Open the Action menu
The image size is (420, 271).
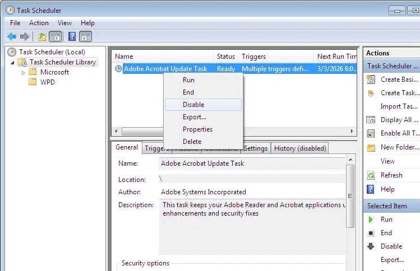point(39,23)
